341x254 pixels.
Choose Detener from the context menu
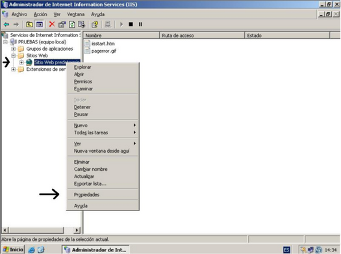[103, 107]
